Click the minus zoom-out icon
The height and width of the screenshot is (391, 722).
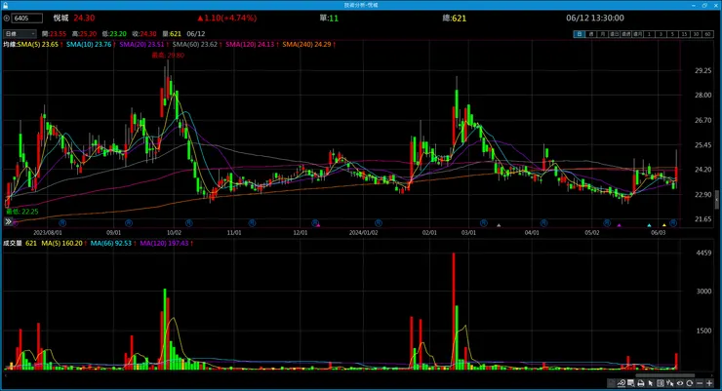pos(700,383)
